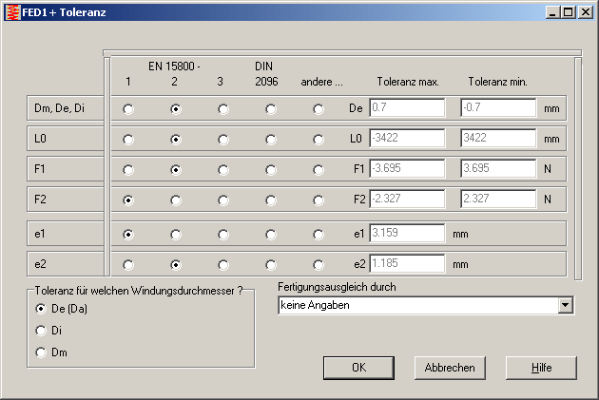Click the e1 tolerance value field

click(406, 233)
